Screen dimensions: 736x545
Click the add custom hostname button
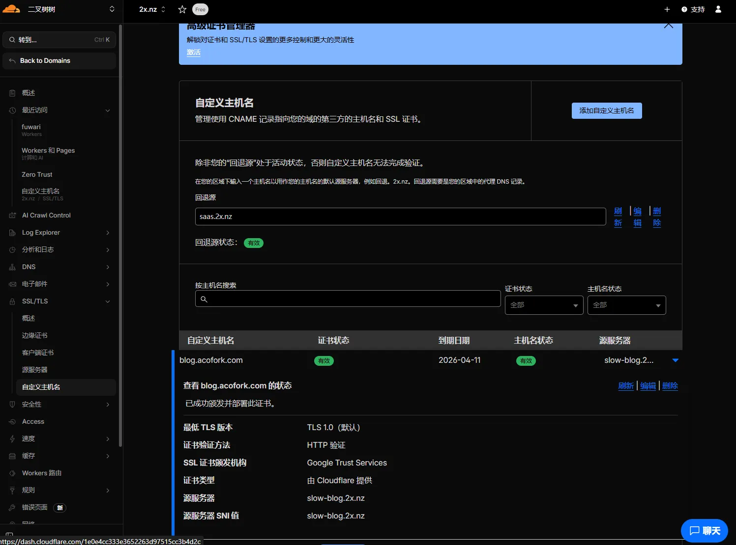(x=606, y=110)
